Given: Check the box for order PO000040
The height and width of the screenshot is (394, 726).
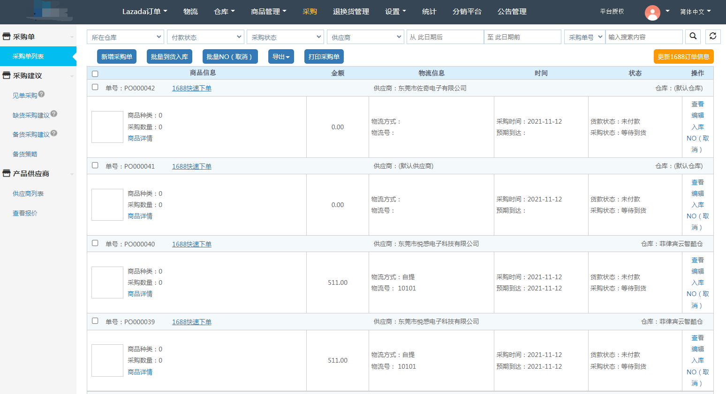Looking at the screenshot, I should click(x=95, y=243).
